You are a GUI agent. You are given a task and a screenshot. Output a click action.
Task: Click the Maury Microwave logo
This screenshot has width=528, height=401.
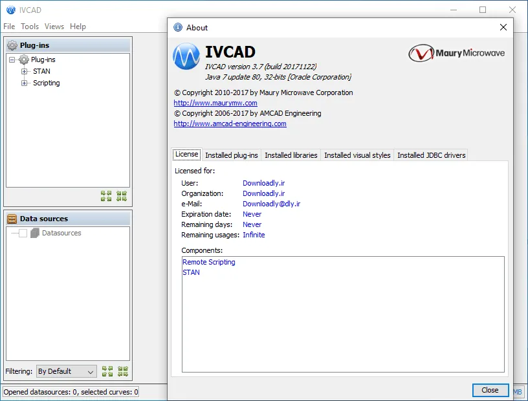pos(457,53)
